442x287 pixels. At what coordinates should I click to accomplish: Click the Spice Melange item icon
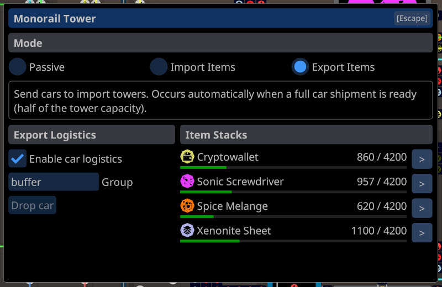(187, 206)
